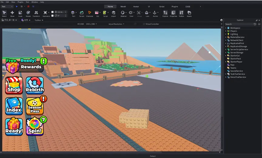Pause the running test

coord(22,6)
